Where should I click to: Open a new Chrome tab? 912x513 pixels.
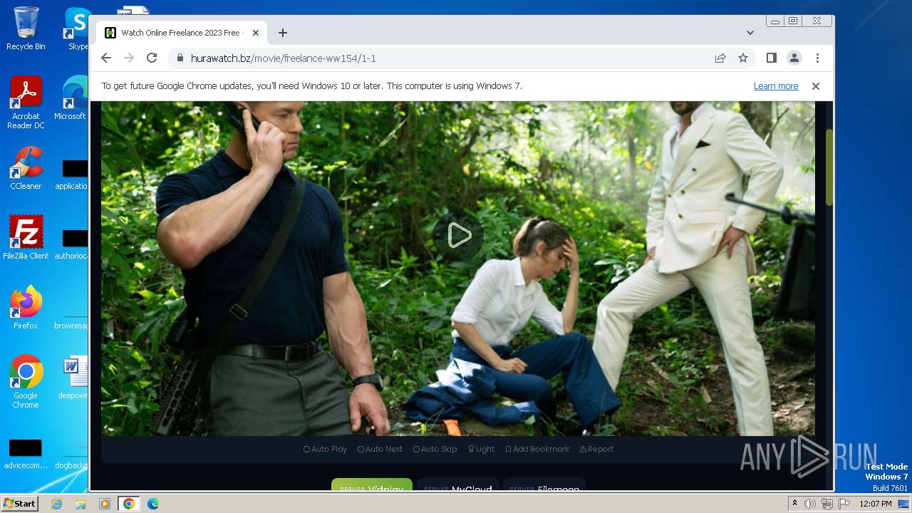283,33
